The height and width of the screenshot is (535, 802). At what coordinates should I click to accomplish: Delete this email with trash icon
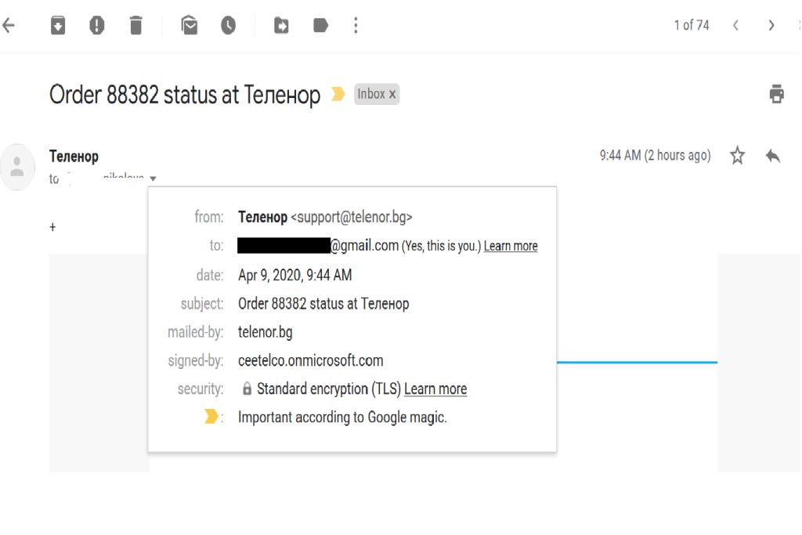click(136, 25)
